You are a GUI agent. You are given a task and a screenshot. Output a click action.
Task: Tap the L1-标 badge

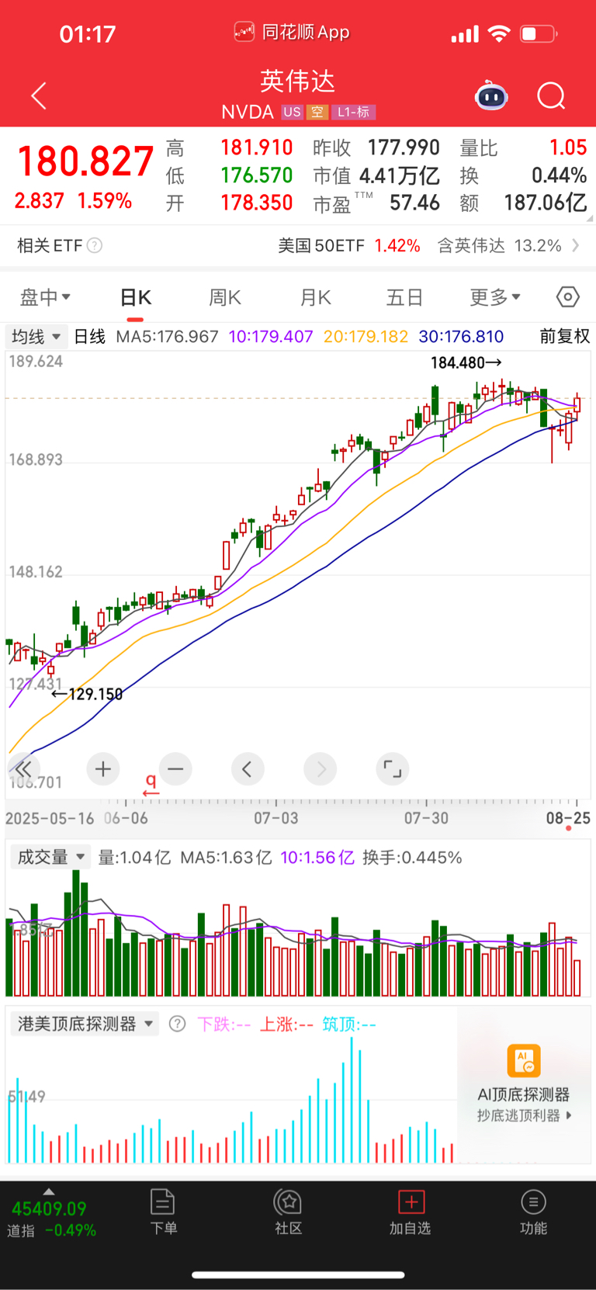(353, 112)
